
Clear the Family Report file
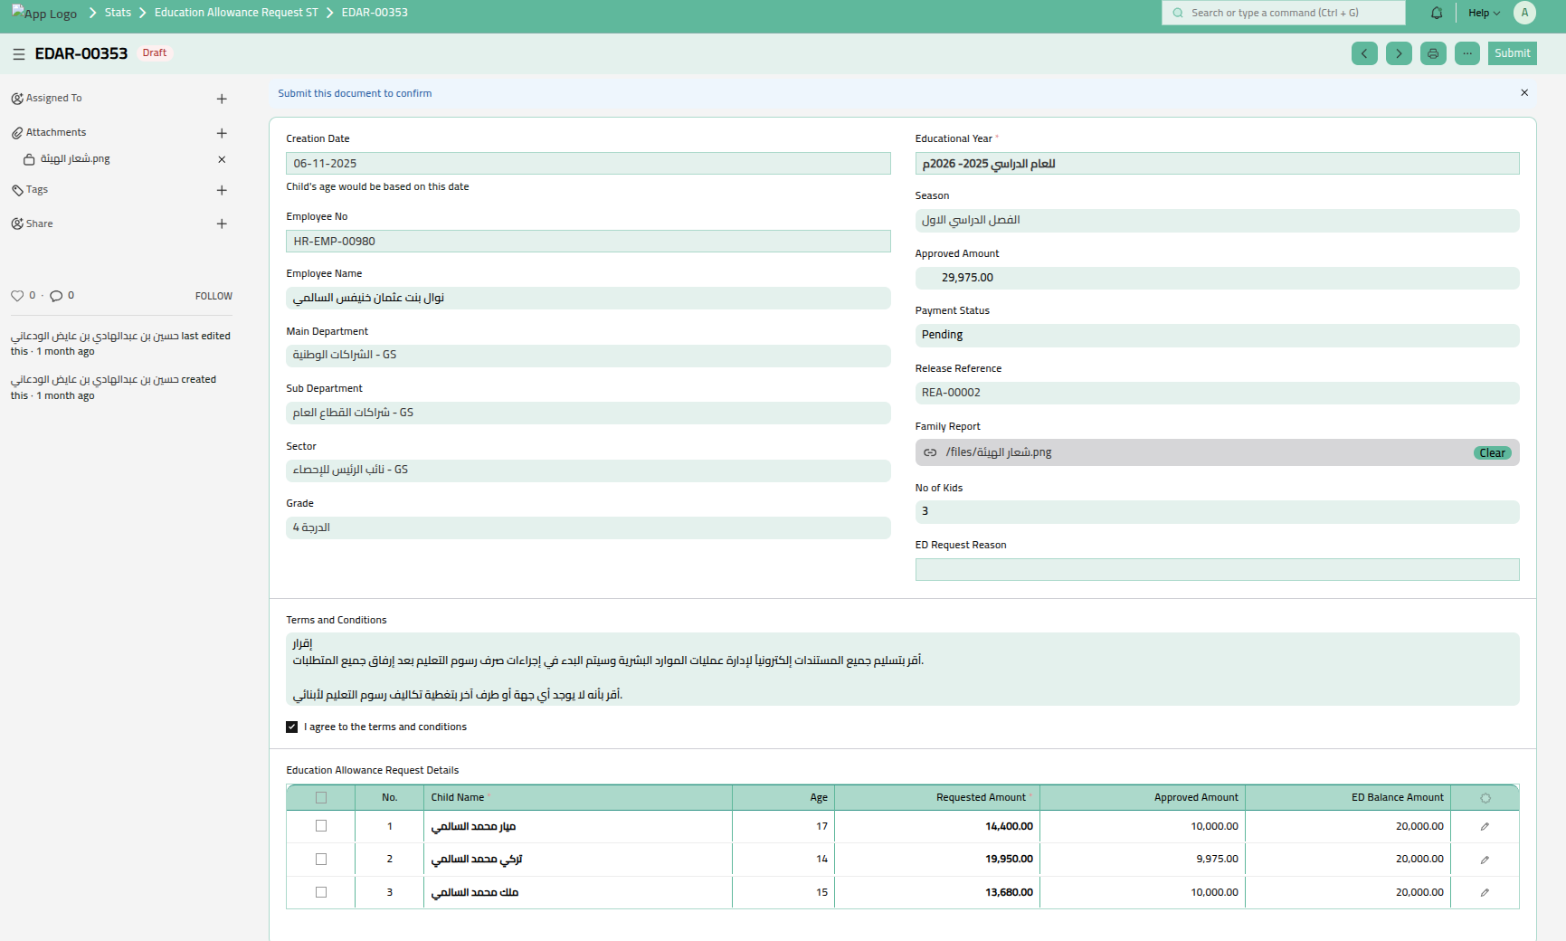click(x=1492, y=453)
